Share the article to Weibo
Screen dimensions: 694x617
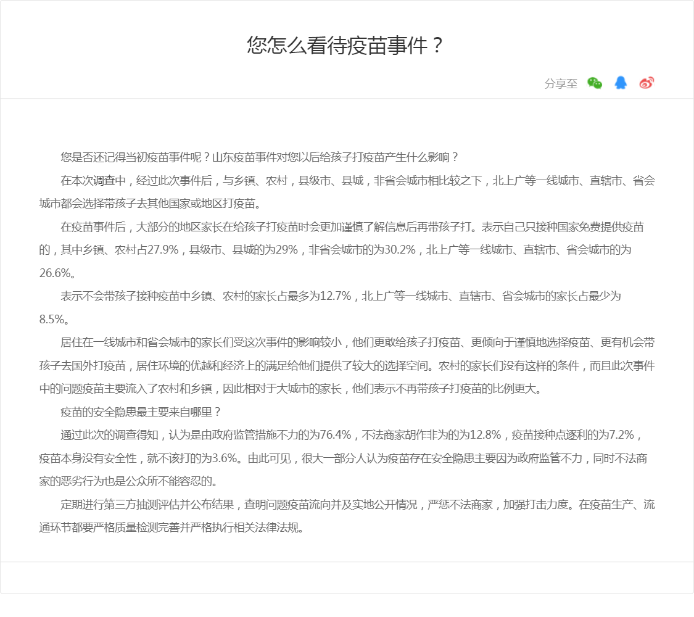(x=646, y=83)
